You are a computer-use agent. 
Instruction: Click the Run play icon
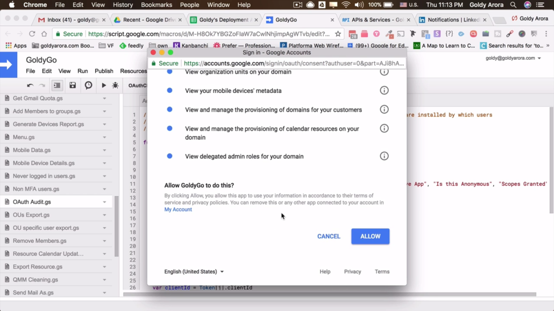click(103, 85)
